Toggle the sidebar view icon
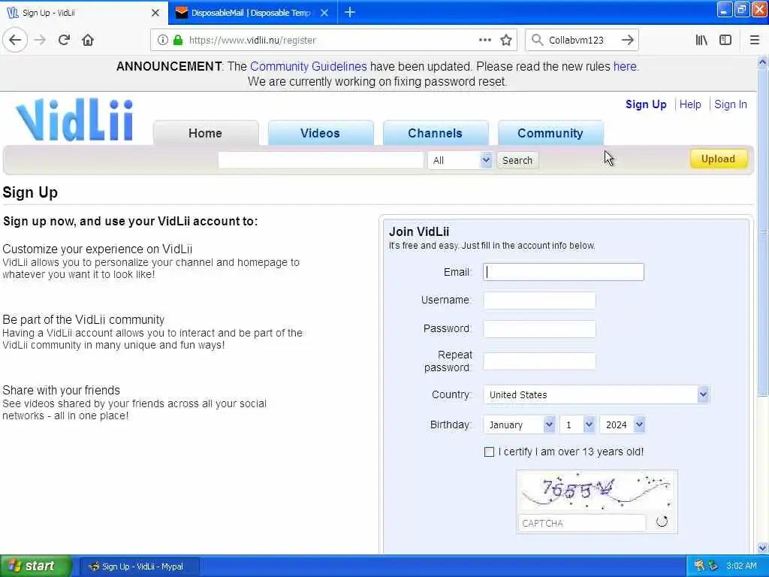Viewport: 769px width, 577px height. coord(725,41)
